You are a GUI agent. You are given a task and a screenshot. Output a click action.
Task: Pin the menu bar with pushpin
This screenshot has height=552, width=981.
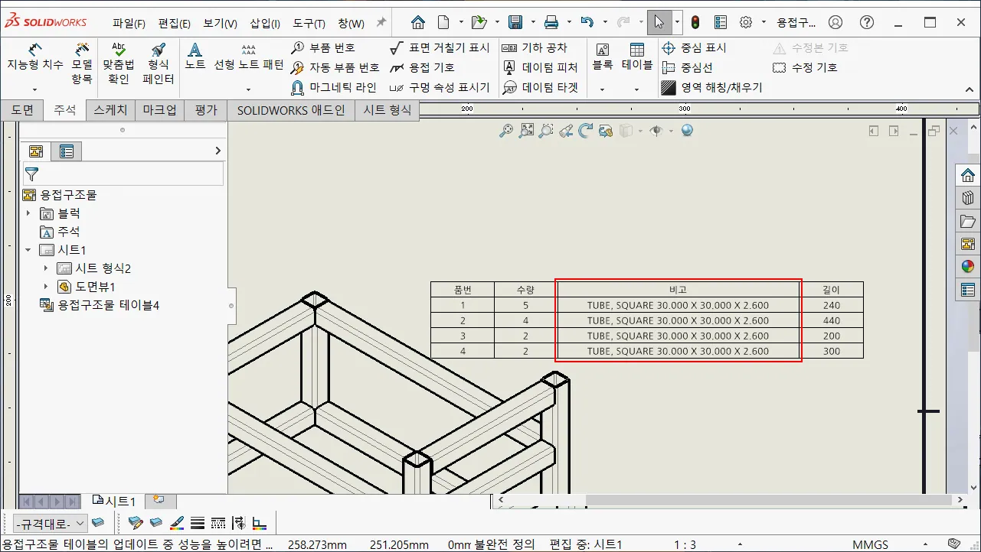381,22
